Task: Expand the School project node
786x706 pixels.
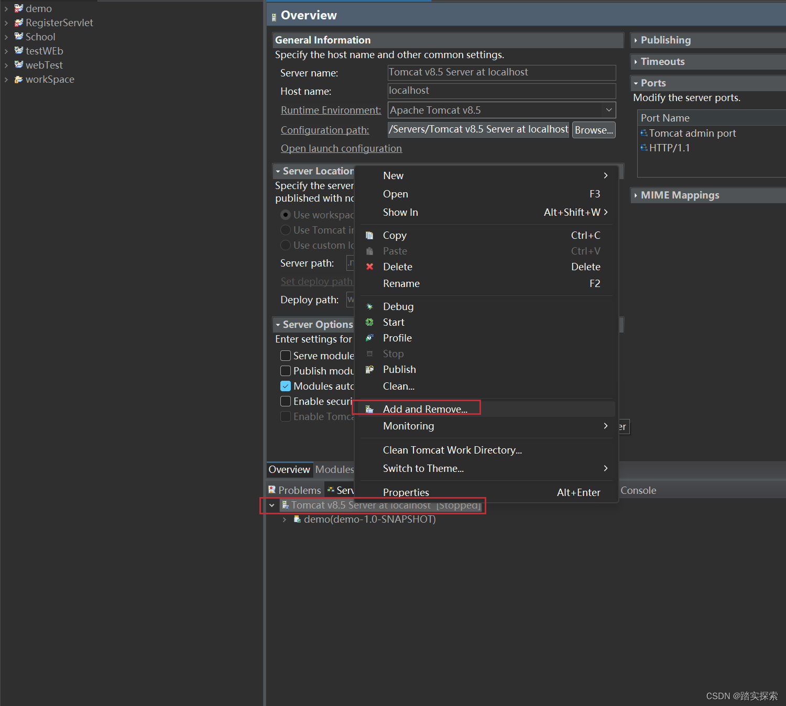Action: tap(6, 37)
